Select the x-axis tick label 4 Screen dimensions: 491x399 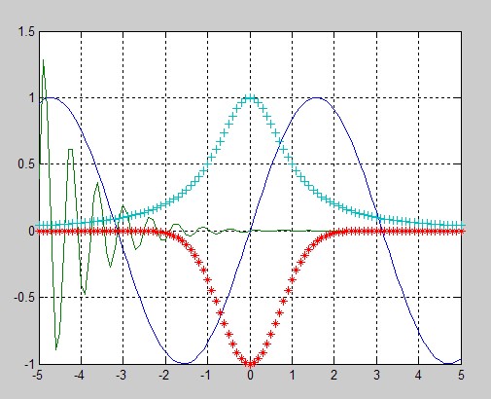click(x=419, y=376)
